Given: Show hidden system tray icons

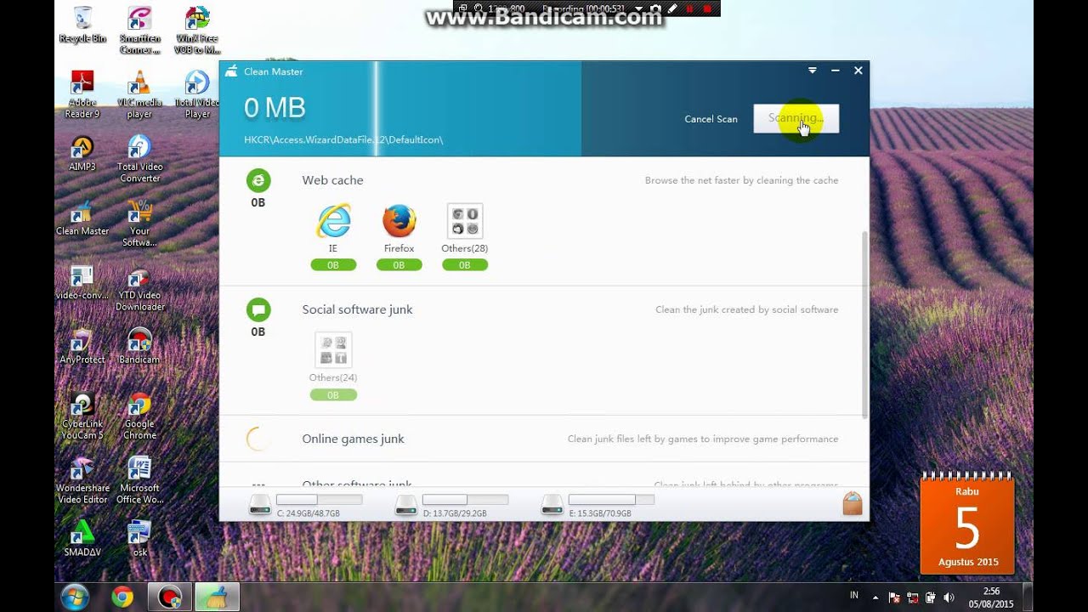Looking at the screenshot, I should point(875,598).
